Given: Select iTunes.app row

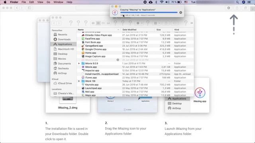Looking at the screenshot, I should 135,78.
